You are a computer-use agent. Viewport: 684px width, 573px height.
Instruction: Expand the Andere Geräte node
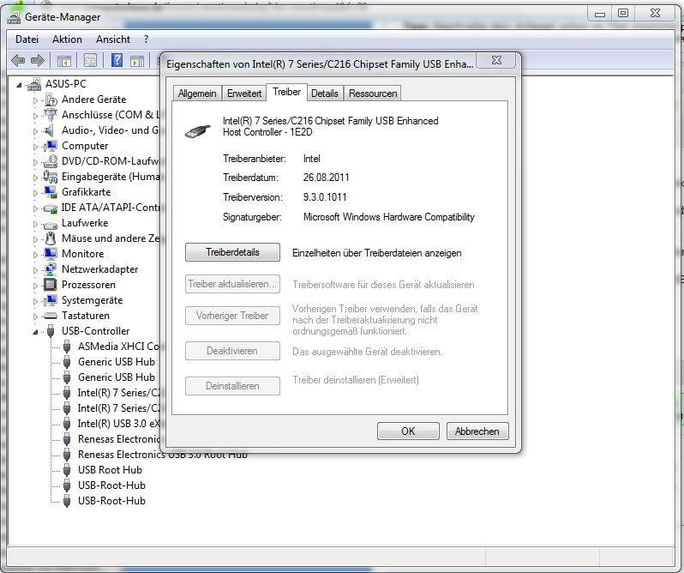pyautogui.click(x=35, y=100)
